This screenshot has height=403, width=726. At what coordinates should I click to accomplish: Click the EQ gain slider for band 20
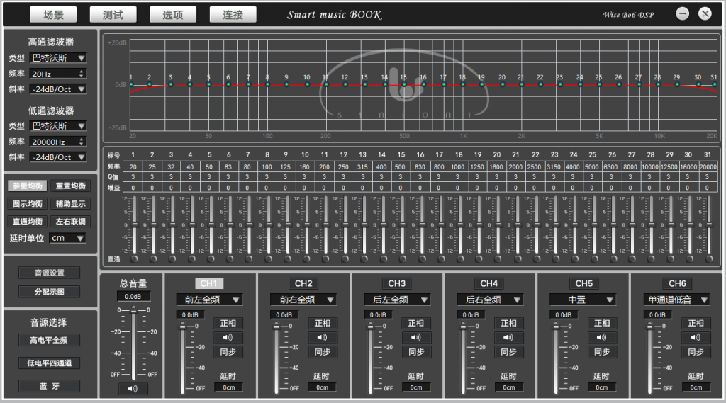click(498, 225)
